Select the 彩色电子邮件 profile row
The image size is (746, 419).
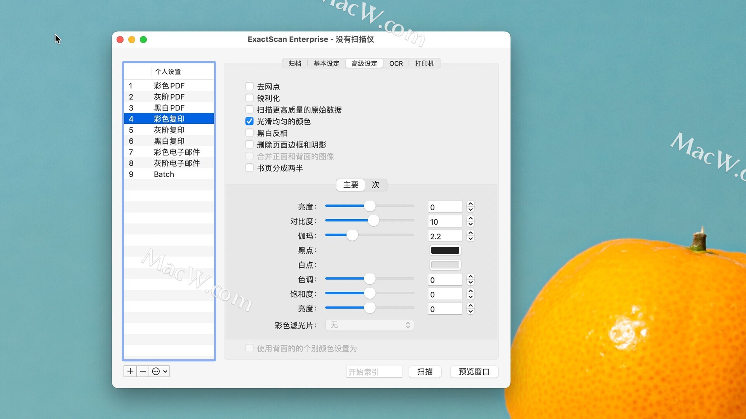tap(169, 152)
